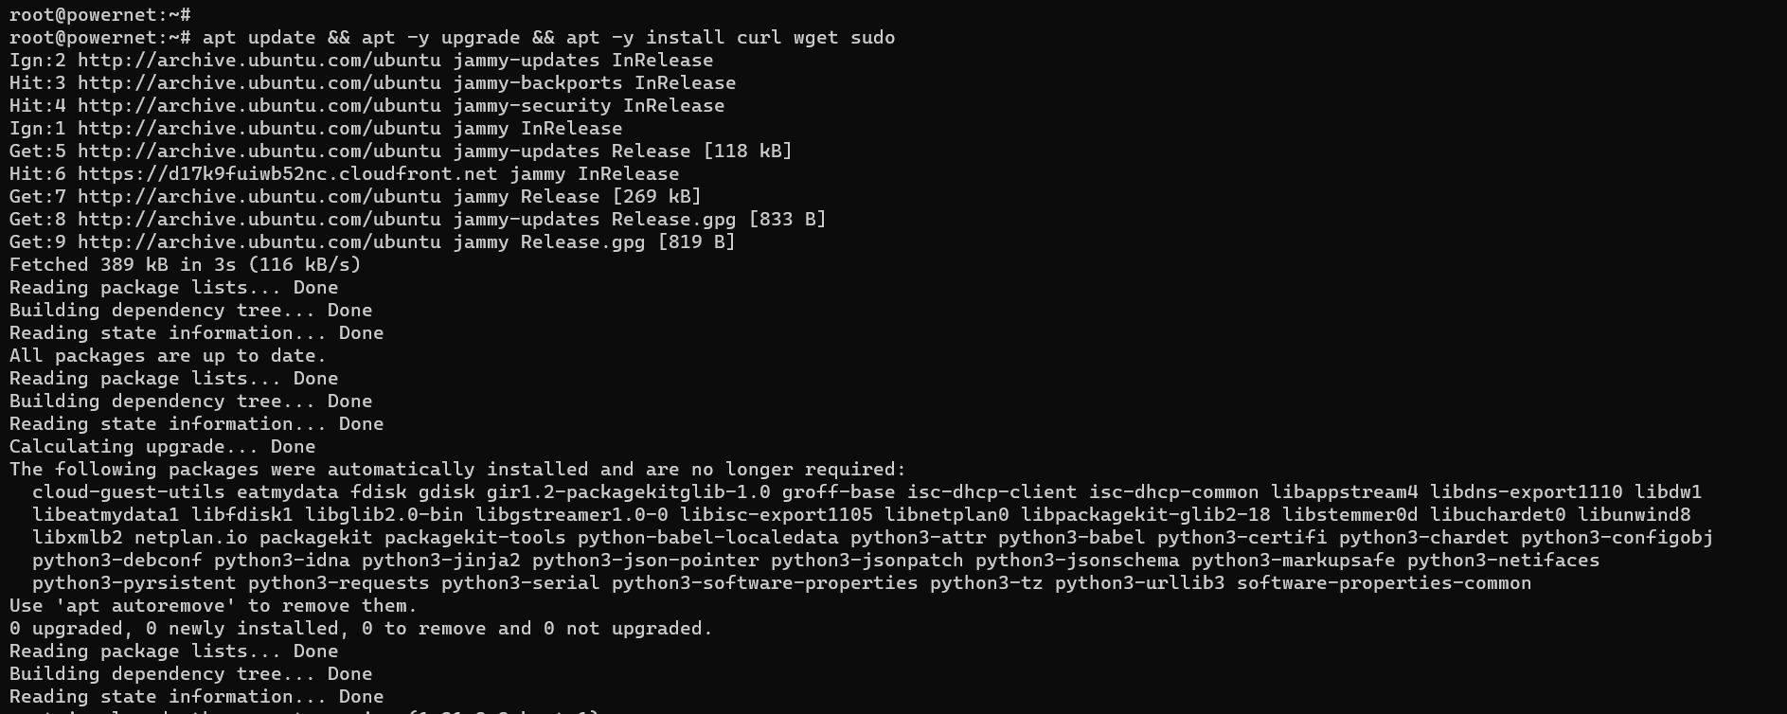Click the first empty root@powernet prompt
This screenshot has height=714, width=1787.
99,15
